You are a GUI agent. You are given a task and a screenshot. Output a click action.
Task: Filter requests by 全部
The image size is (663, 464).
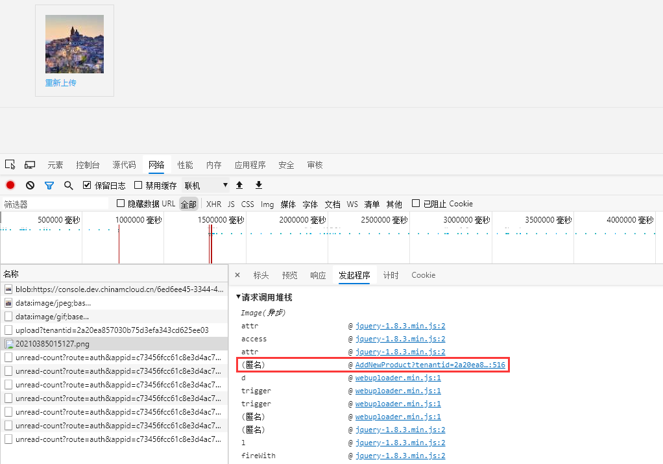pos(189,204)
